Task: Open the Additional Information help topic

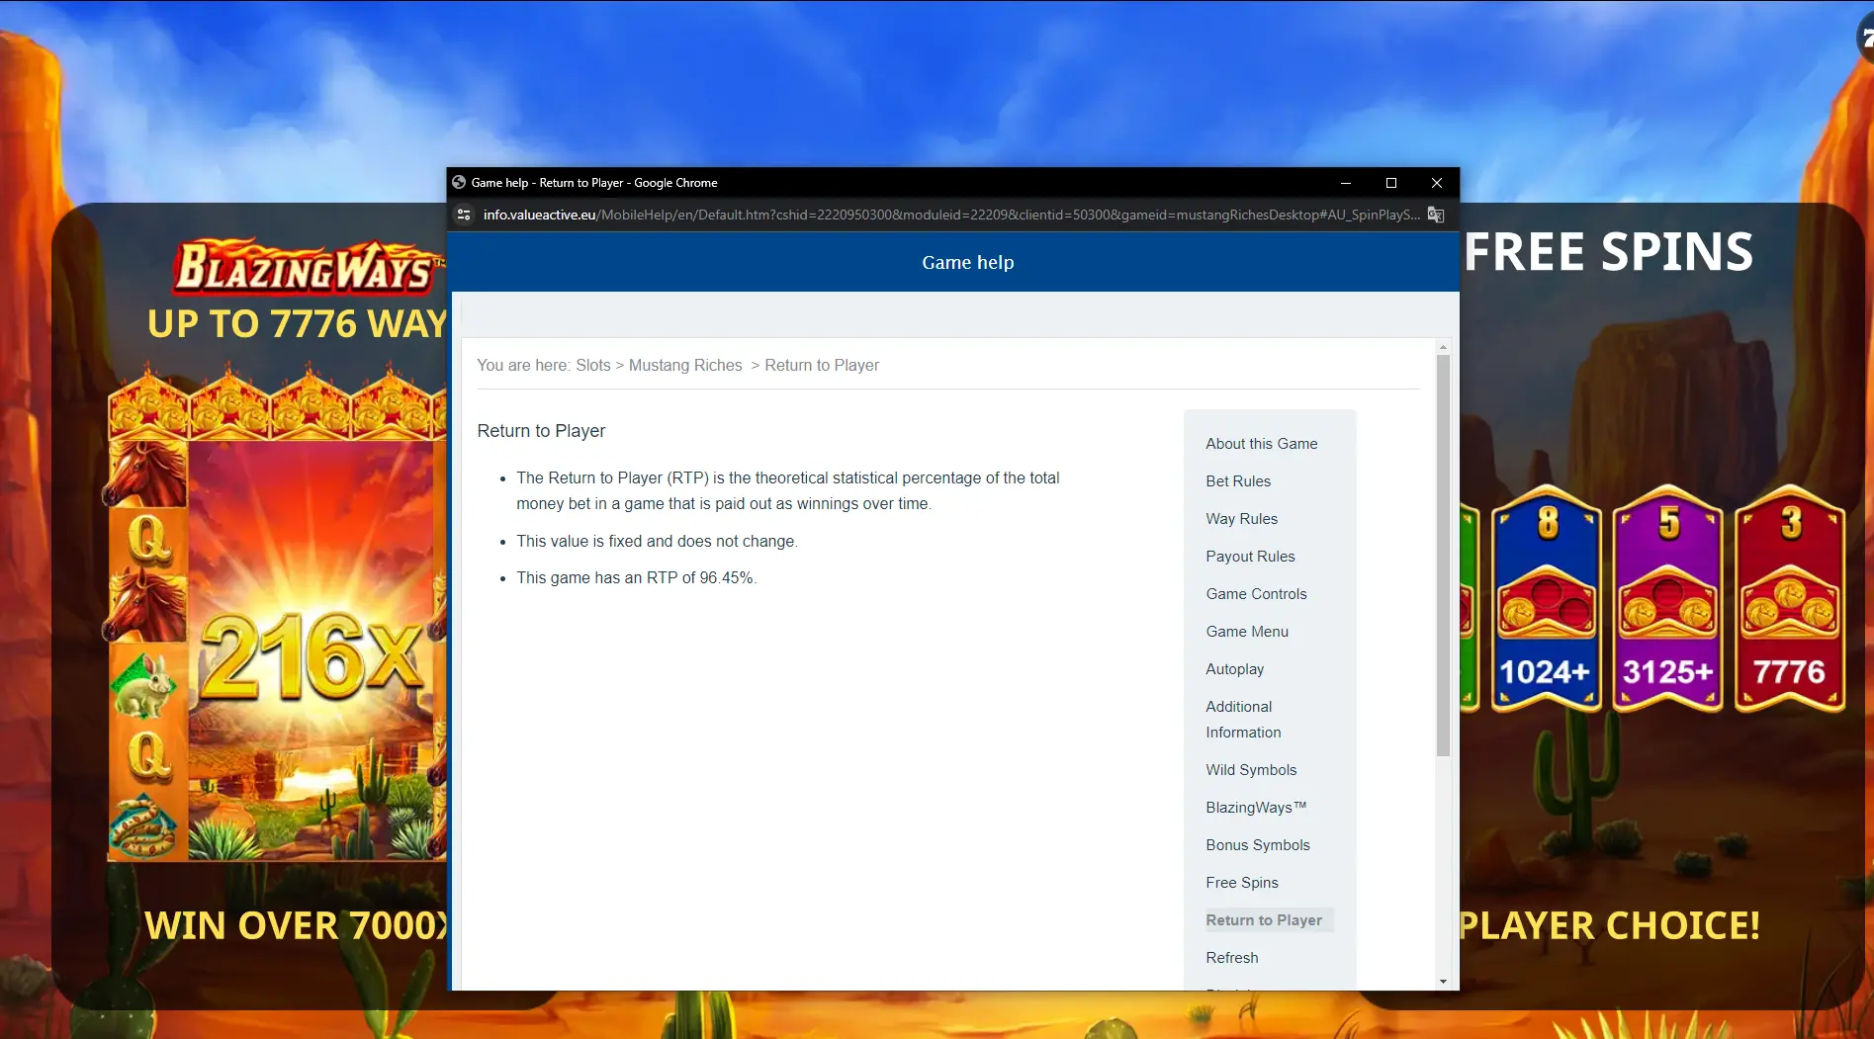Action: (x=1243, y=720)
